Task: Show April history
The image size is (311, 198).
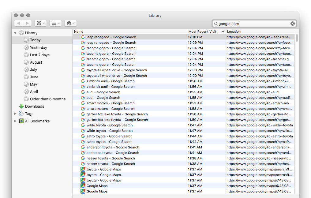Action: coord(42,92)
